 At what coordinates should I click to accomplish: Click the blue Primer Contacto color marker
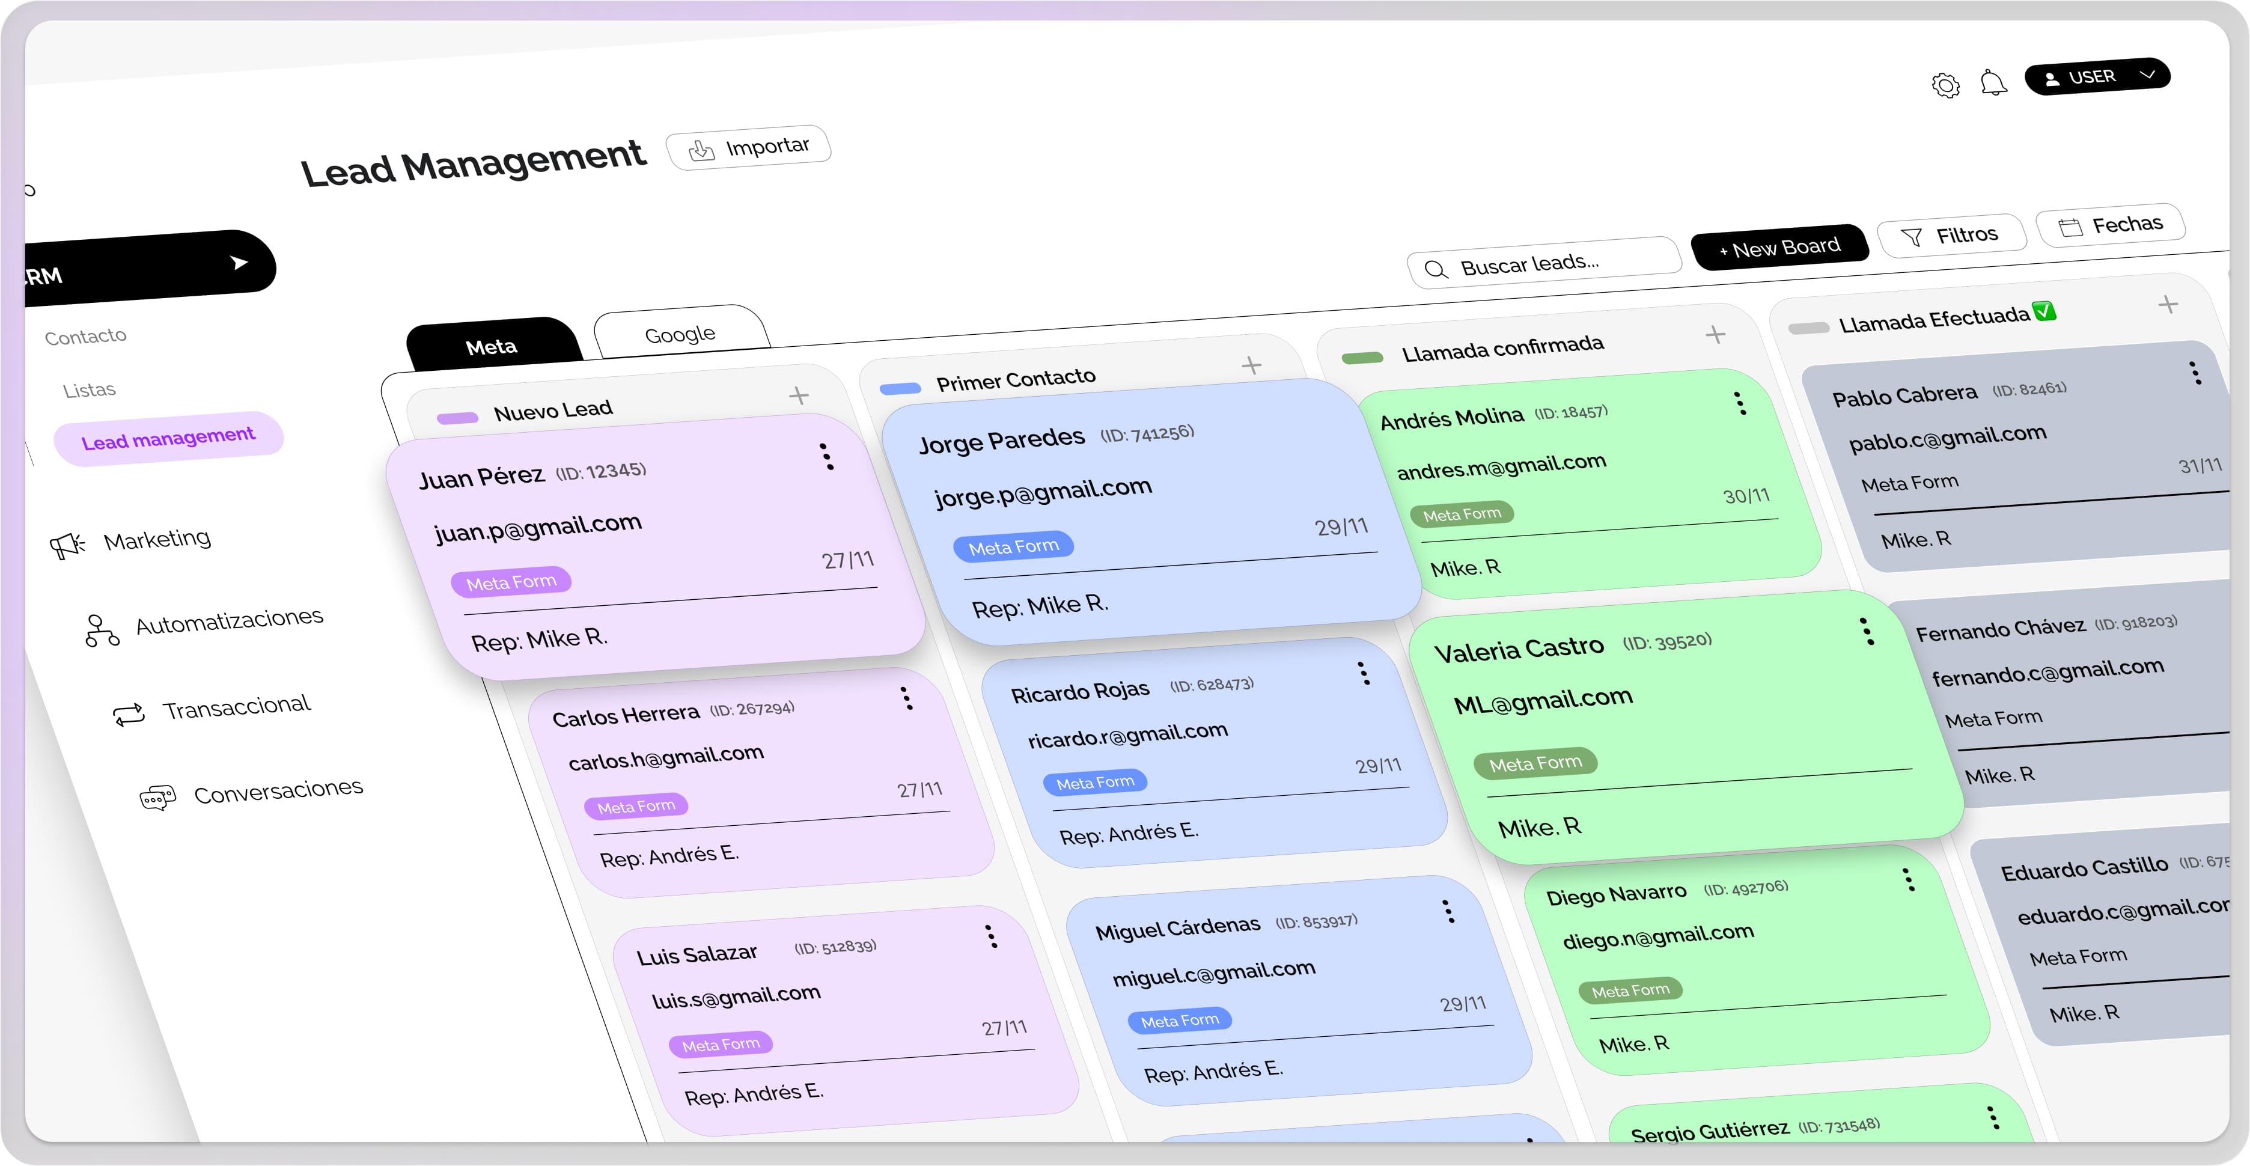click(x=900, y=389)
